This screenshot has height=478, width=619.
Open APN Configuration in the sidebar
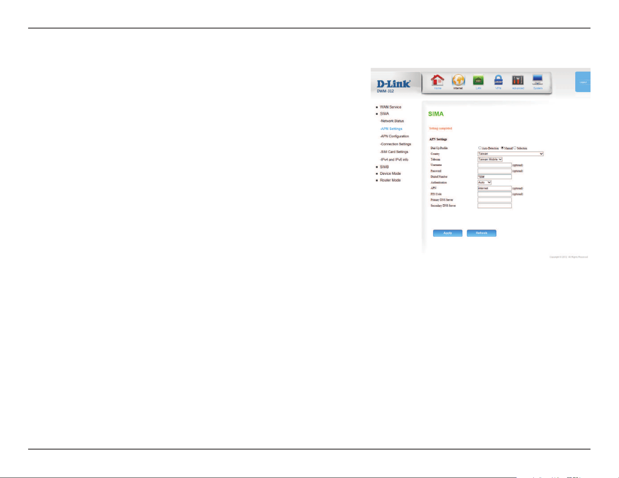(394, 136)
